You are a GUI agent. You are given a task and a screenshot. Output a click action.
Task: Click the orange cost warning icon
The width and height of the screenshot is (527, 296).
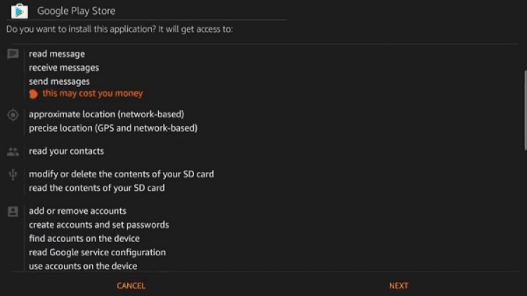point(33,93)
